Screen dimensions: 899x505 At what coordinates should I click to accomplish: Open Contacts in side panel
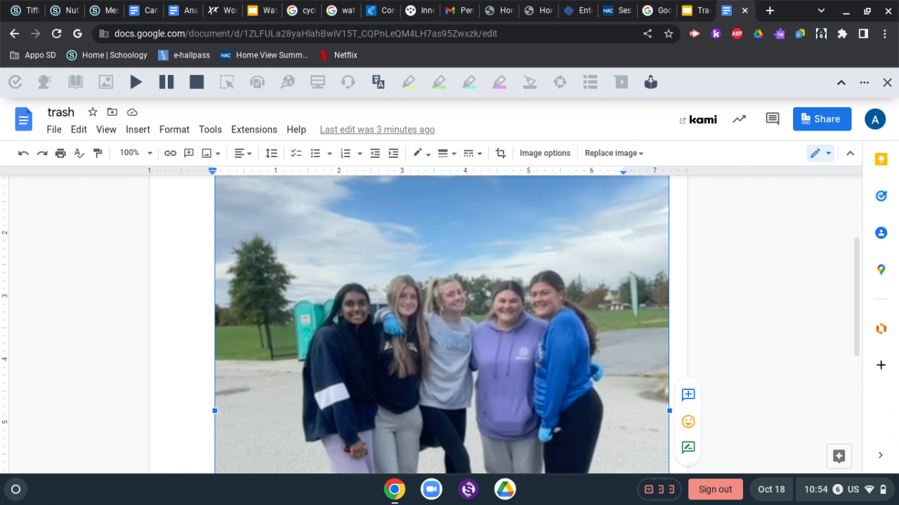(881, 233)
